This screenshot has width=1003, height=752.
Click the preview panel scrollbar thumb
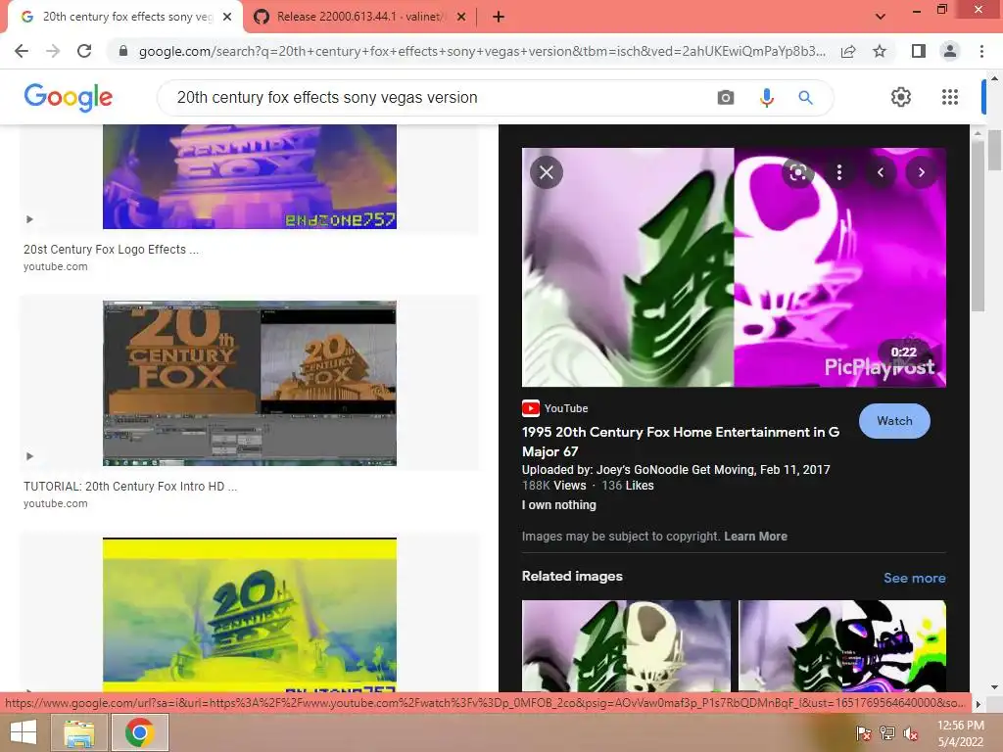tap(977, 226)
